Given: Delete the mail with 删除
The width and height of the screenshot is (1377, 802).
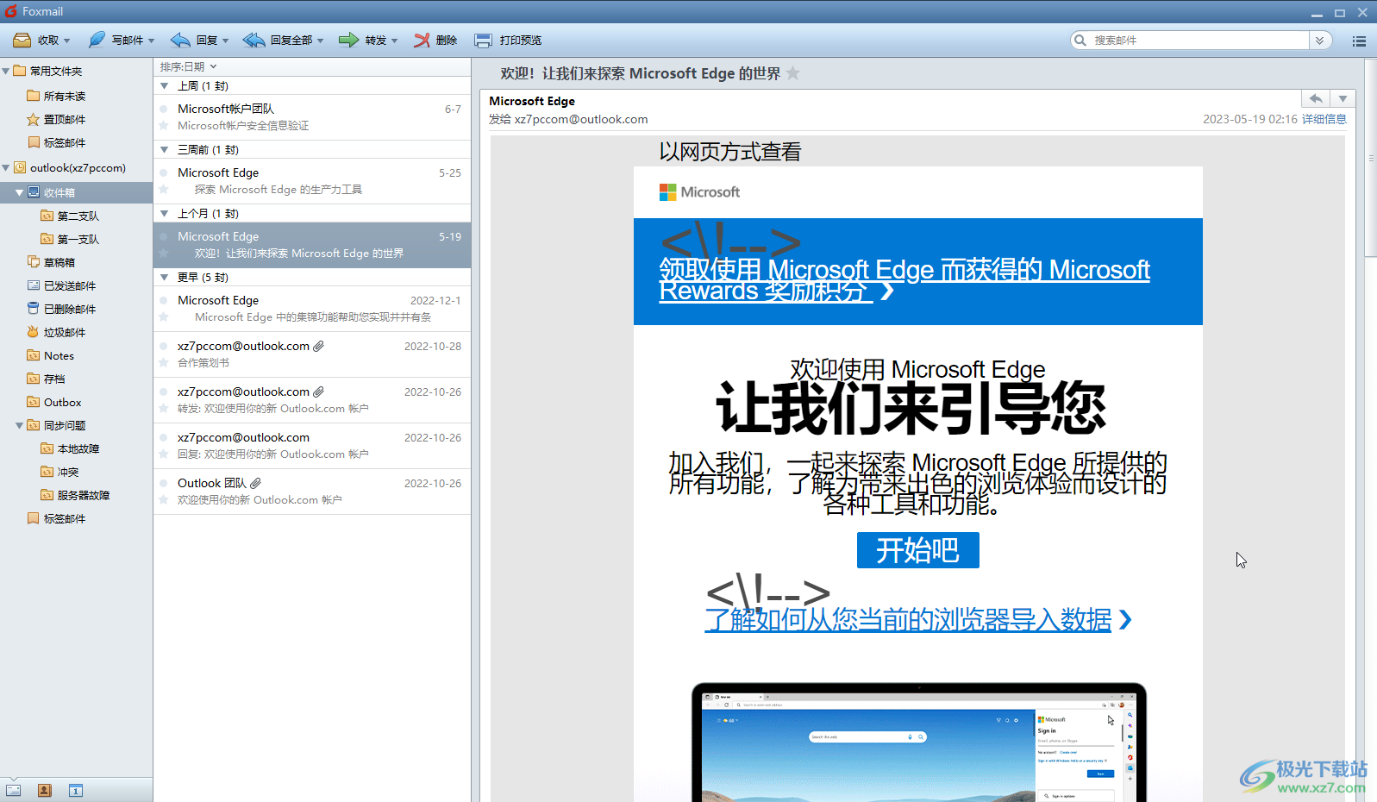Looking at the screenshot, I should (435, 41).
